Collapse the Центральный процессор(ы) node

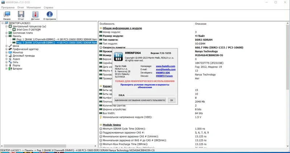click(7, 26)
